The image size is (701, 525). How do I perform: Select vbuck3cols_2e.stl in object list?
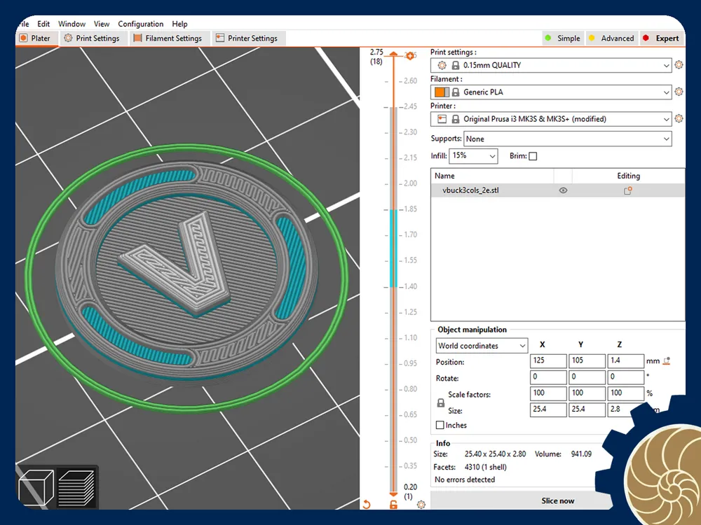tap(557, 190)
